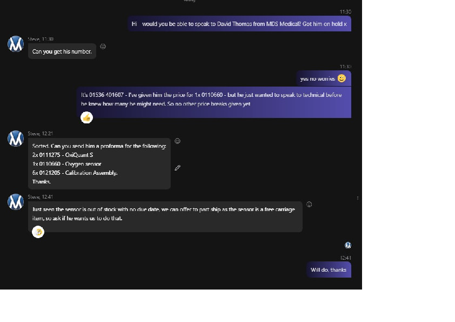Click the smiley emoji in "yes no worries"
This screenshot has height=322, width=455.
342,78
